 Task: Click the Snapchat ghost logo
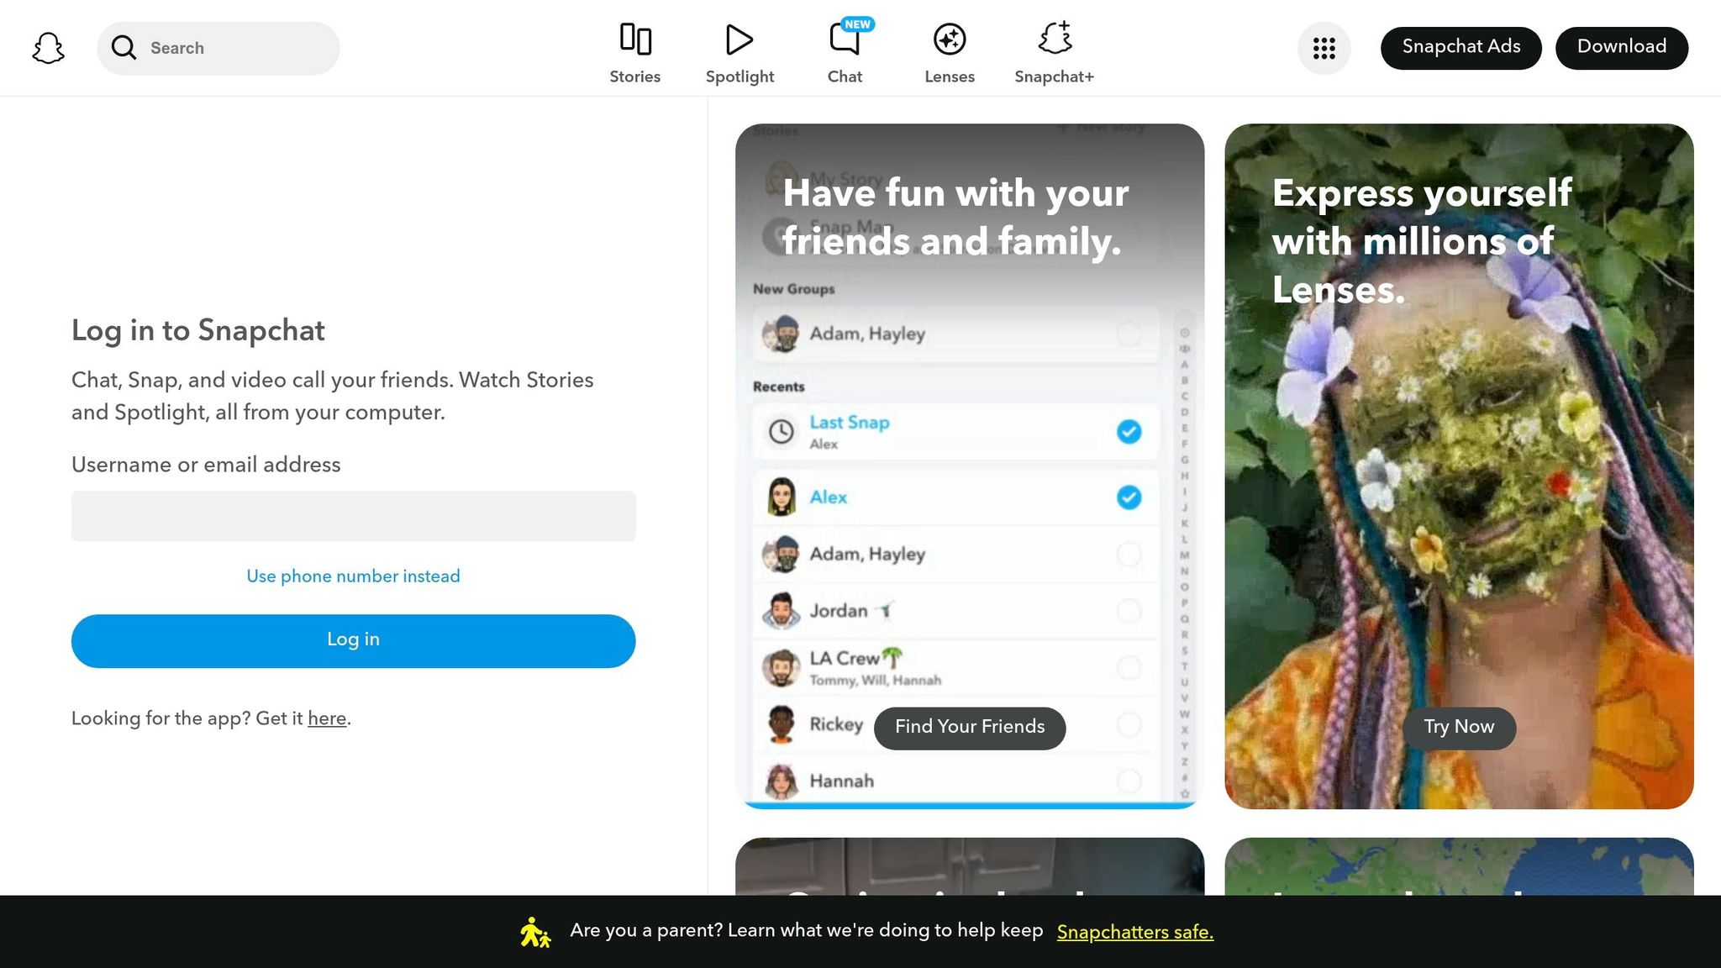[48, 48]
